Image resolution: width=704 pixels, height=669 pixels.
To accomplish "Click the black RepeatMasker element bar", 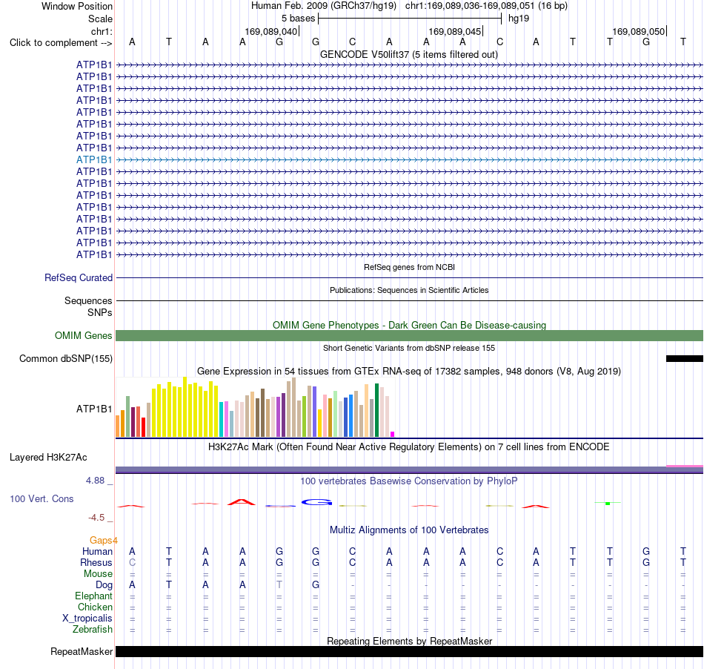I will 410,651.
